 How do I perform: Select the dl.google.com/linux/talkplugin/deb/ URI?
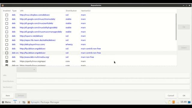click(x=39, y=28)
